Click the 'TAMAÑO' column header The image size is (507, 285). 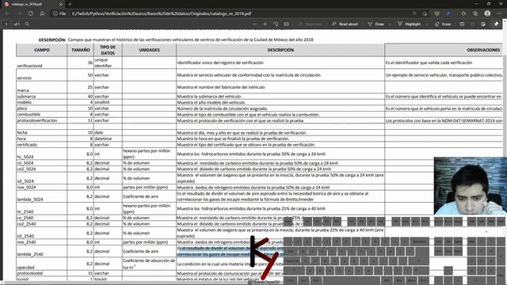point(81,50)
